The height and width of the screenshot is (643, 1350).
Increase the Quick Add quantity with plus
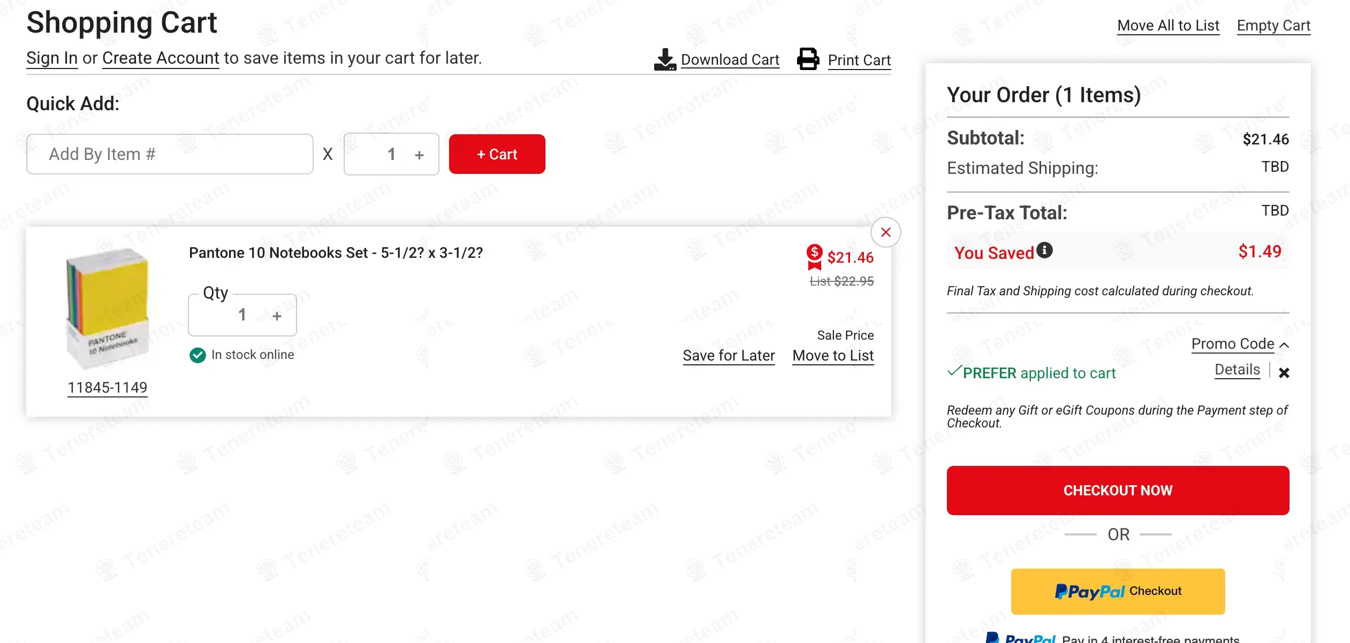[419, 155]
